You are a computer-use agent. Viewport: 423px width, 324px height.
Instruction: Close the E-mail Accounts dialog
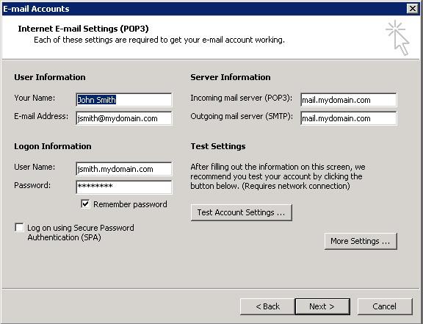point(413,9)
